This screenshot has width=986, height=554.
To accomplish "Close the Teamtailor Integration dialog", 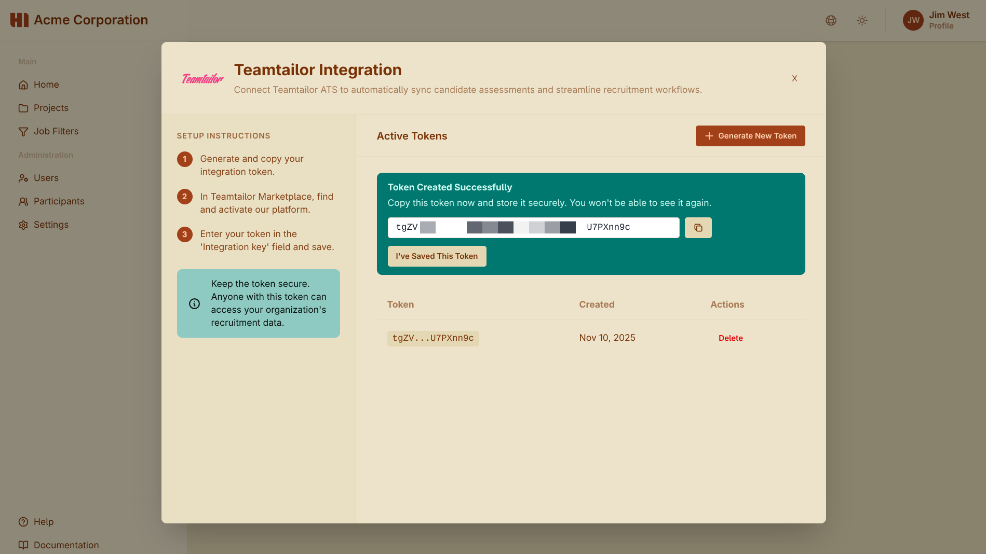I will click(794, 78).
